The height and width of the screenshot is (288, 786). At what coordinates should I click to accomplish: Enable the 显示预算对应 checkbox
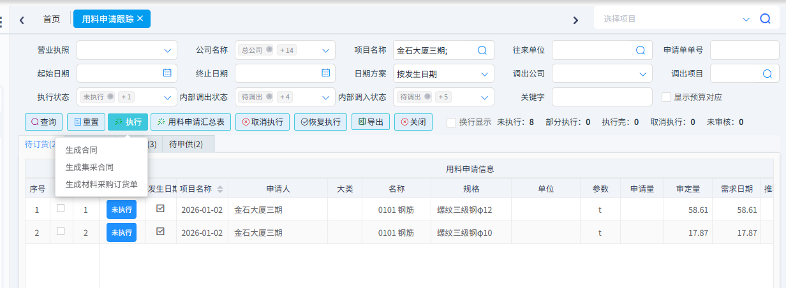(667, 97)
